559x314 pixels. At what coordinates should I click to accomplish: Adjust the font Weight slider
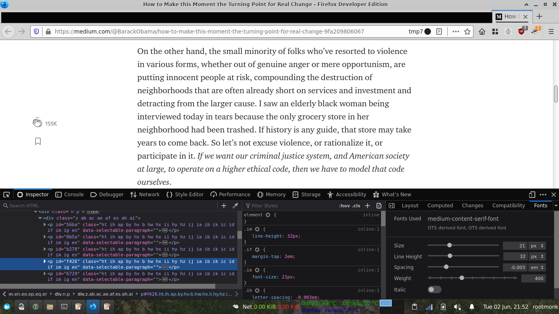472,278
